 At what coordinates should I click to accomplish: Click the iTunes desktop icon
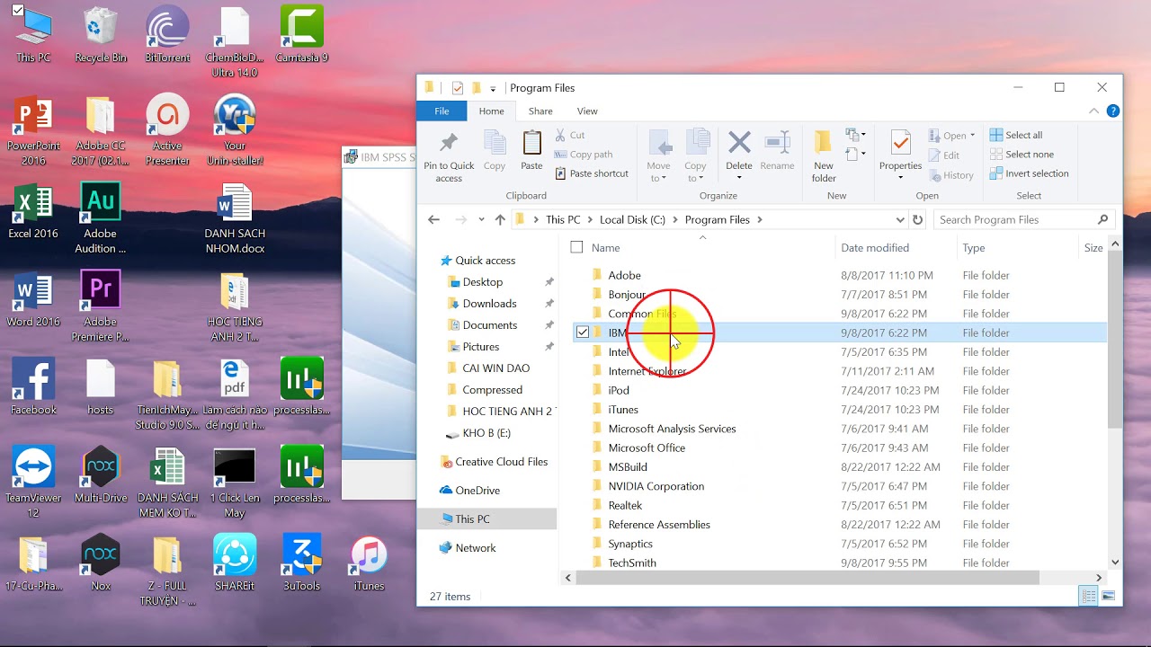tap(369, 563)
